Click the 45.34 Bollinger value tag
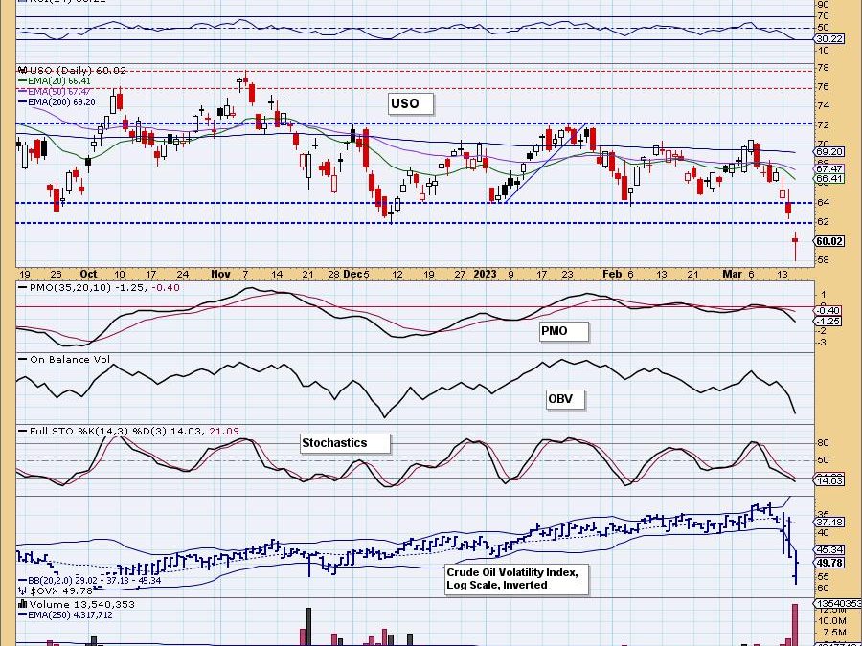Viewport: 862px width, 646px height. tap(829, 550)
